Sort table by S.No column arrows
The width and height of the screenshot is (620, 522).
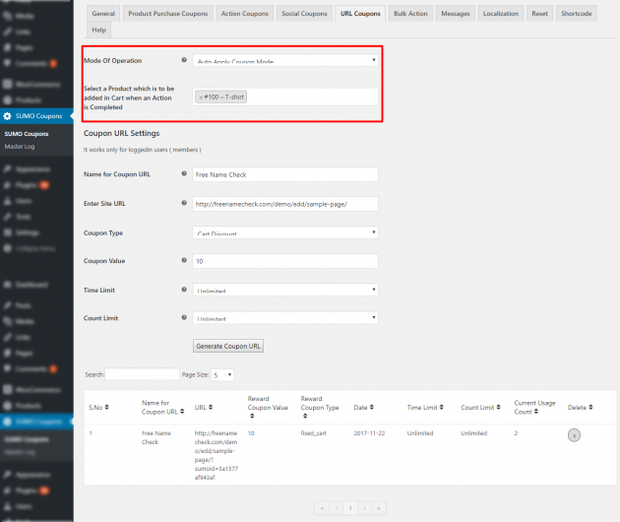coord(106,407)
